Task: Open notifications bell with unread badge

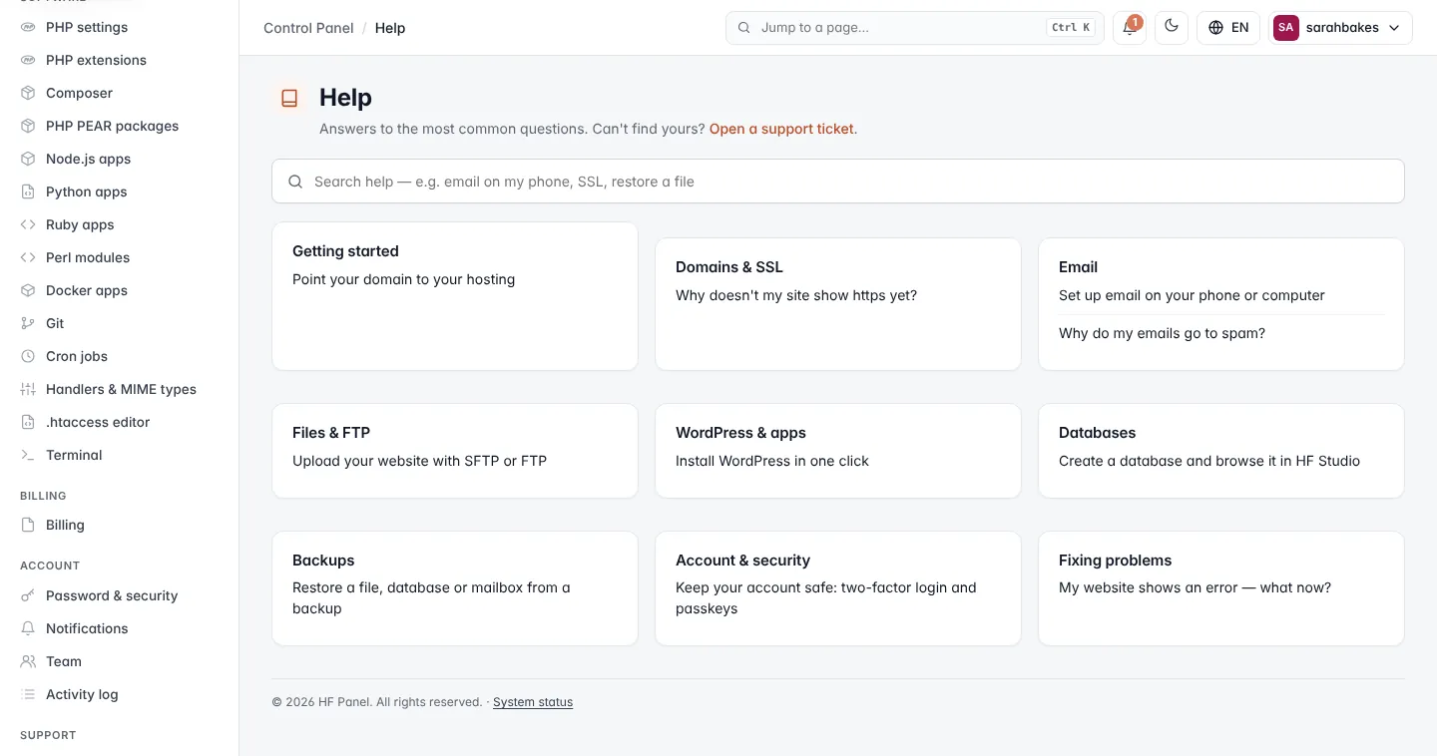Action: (1130, 28)
